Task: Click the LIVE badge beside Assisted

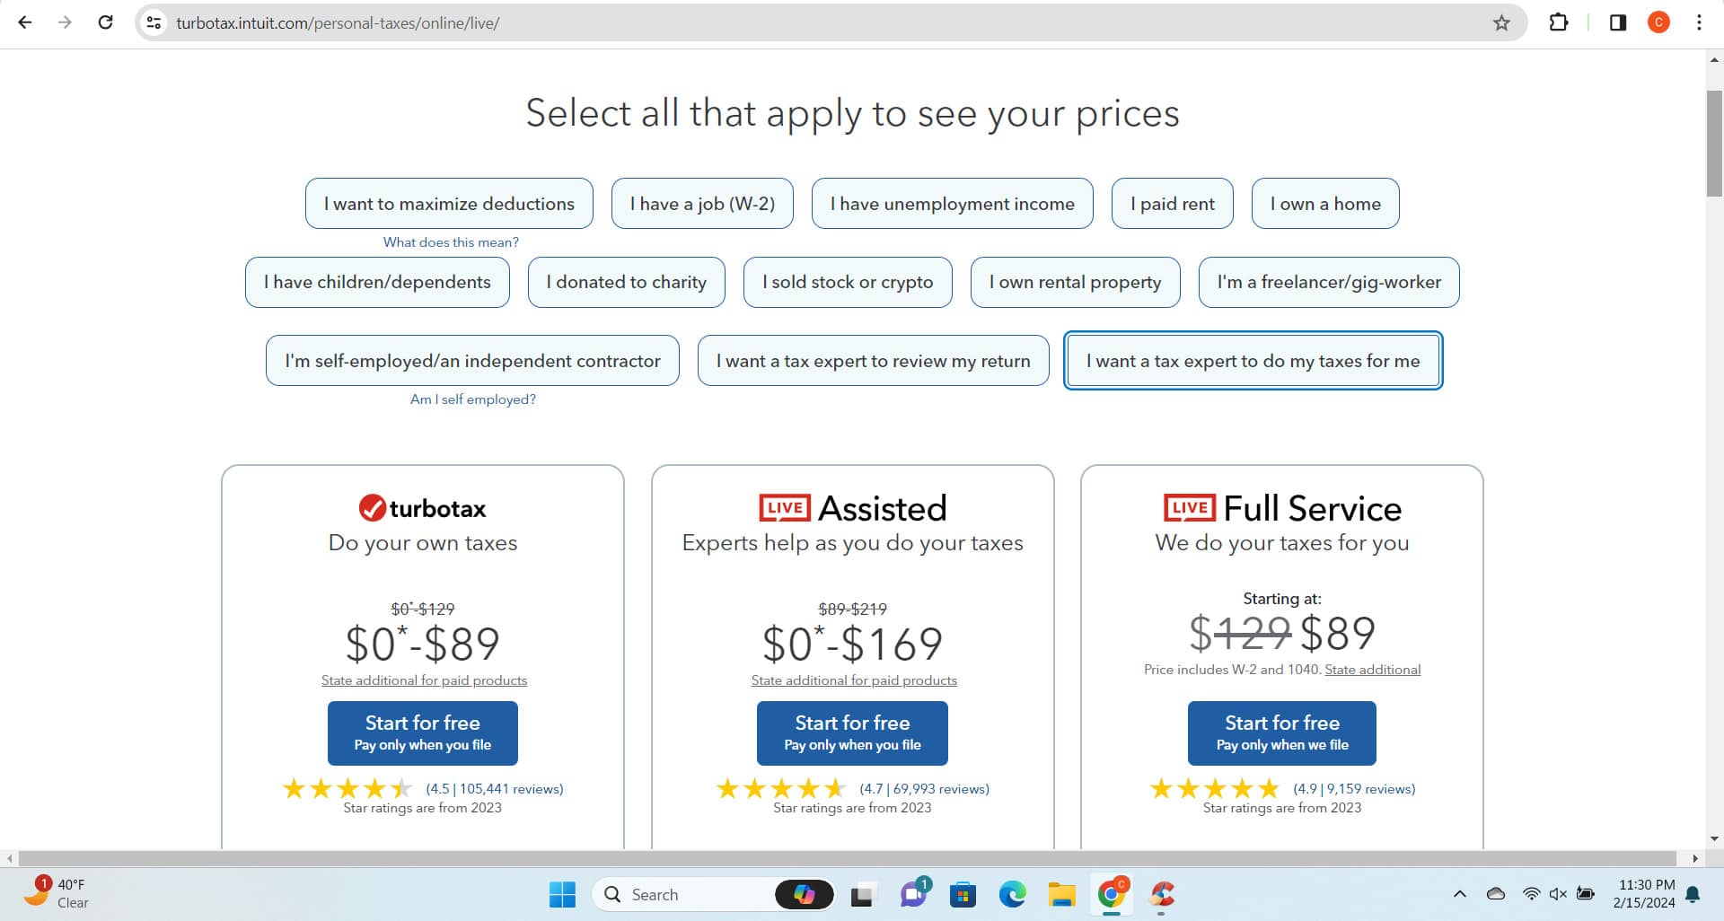Action: pos(785,508)
